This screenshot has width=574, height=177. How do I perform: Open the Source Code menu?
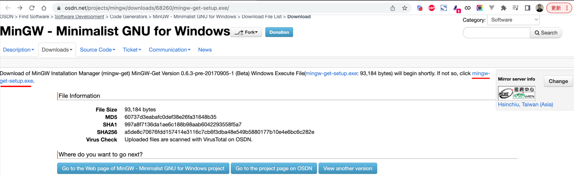coord(97,50)
